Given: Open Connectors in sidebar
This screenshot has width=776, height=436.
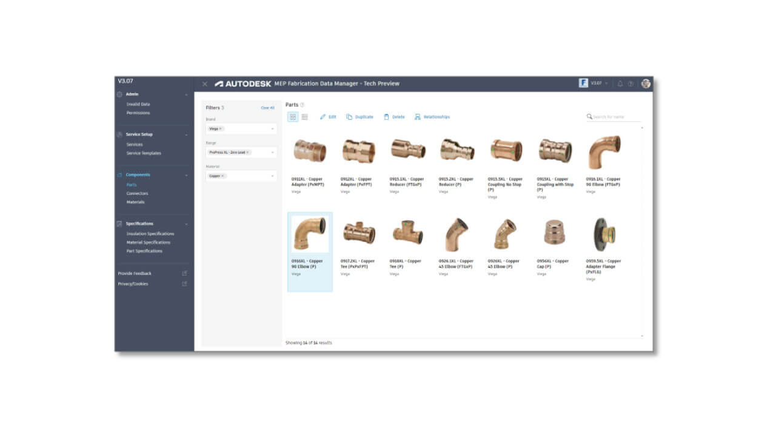Looking at the screenshot, I should point(137,194).
